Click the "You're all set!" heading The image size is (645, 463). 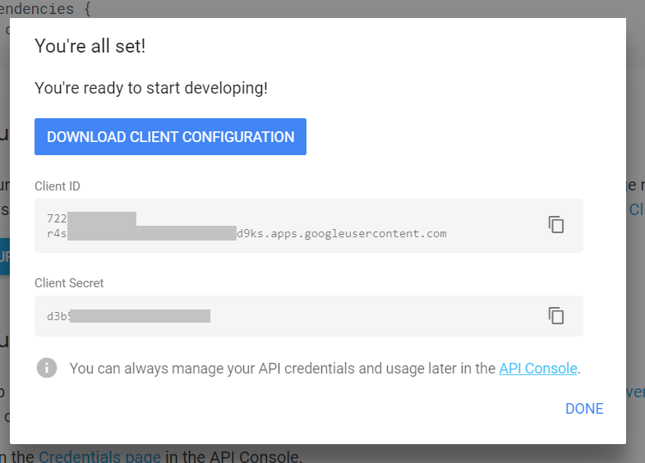[90, 46]
